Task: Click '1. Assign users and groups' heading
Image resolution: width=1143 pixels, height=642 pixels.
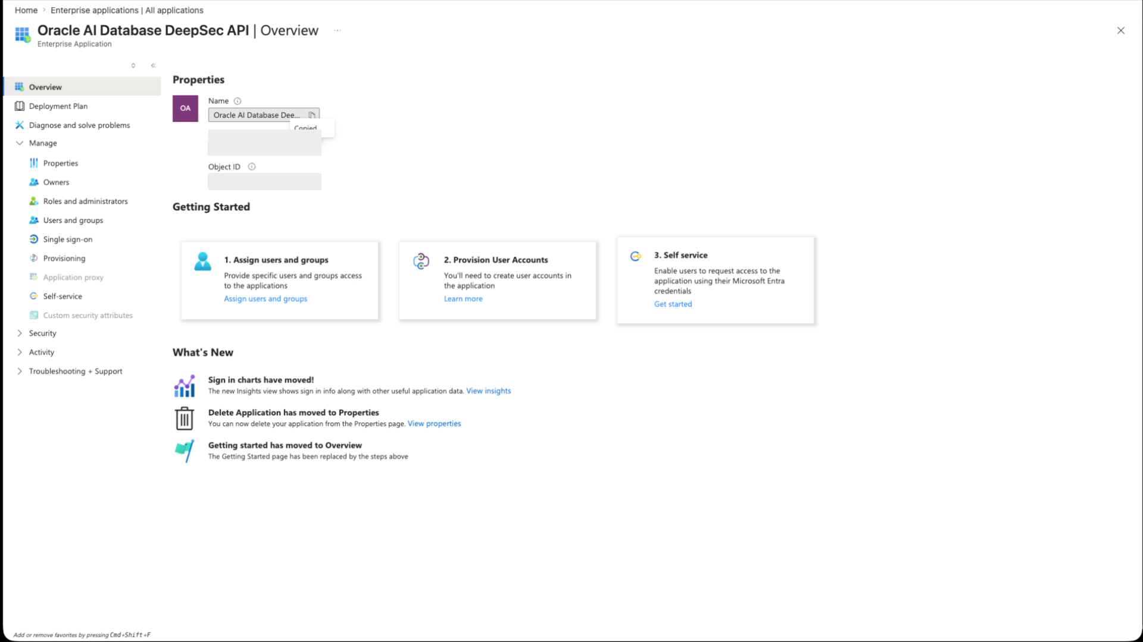Action: click(276, 260)
